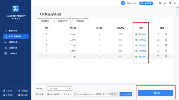This screenshot has height=100, width=179.
Task: Open output folder for 5.png row
Action: 158,56
